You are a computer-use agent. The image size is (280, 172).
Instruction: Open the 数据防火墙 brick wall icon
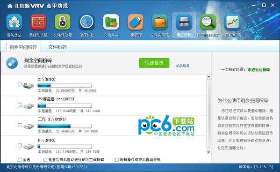click(38, 22)
